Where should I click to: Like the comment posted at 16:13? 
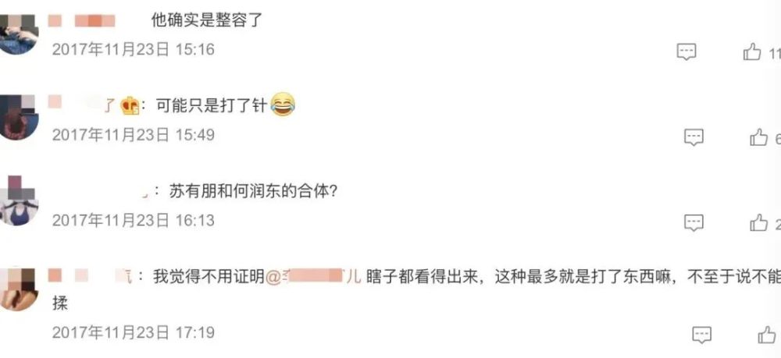click(x=758, y=222)
